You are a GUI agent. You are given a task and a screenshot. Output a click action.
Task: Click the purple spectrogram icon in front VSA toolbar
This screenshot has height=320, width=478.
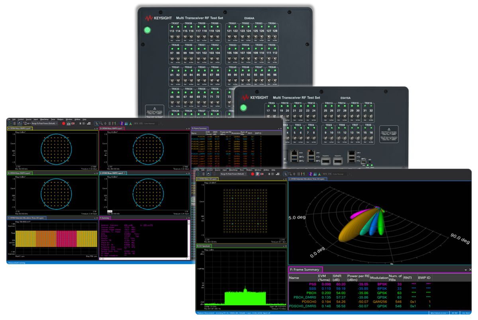pyautogui.click(x=310, y=174)
